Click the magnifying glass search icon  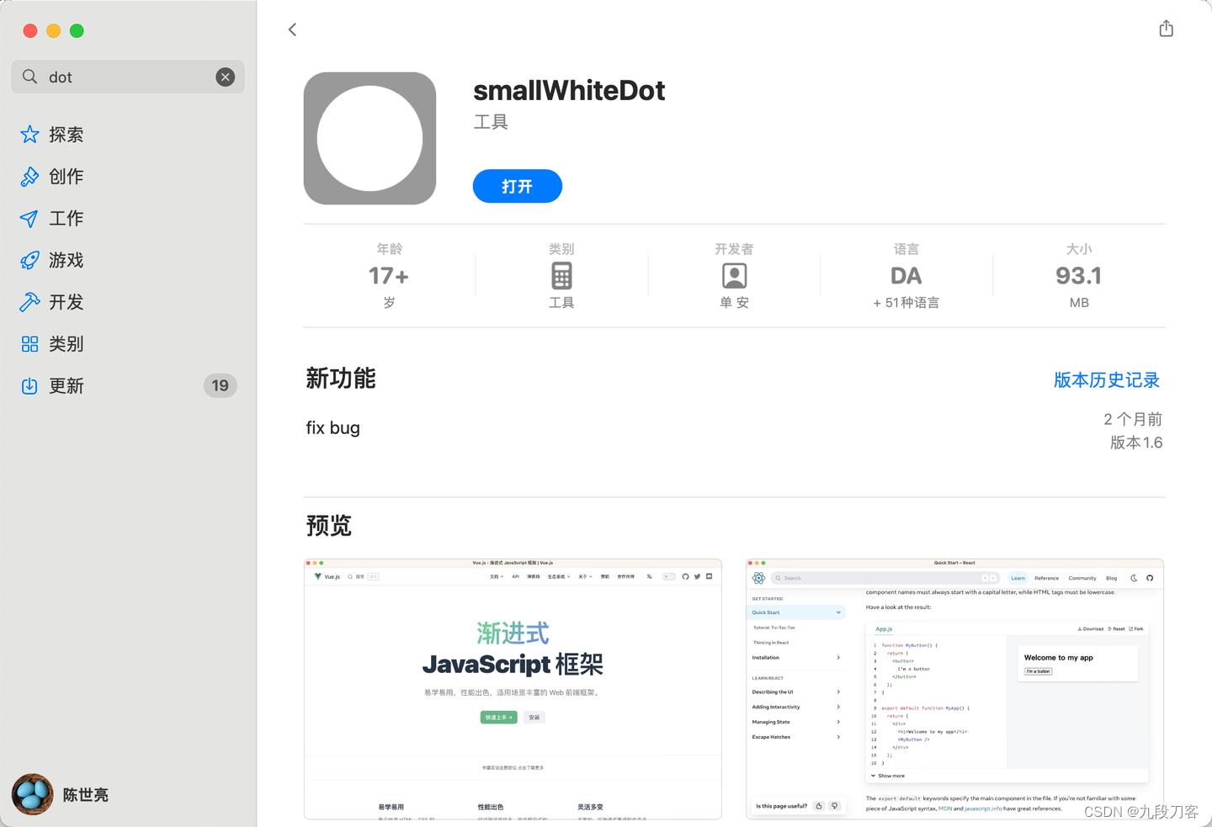click(30, 77)
